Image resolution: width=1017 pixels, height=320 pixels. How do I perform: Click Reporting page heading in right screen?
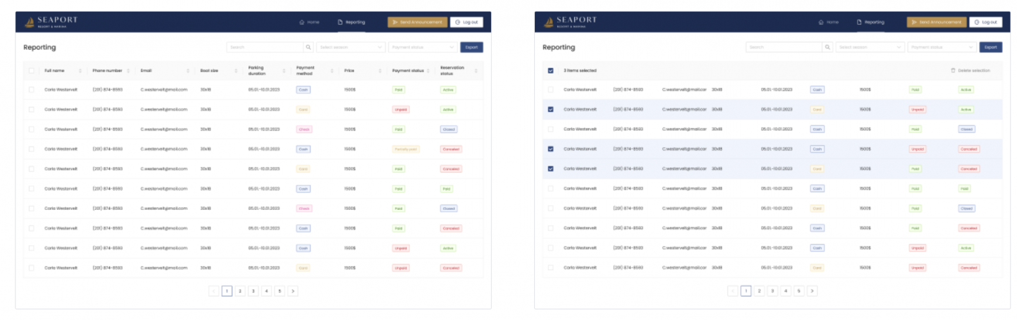pos(559,47)
